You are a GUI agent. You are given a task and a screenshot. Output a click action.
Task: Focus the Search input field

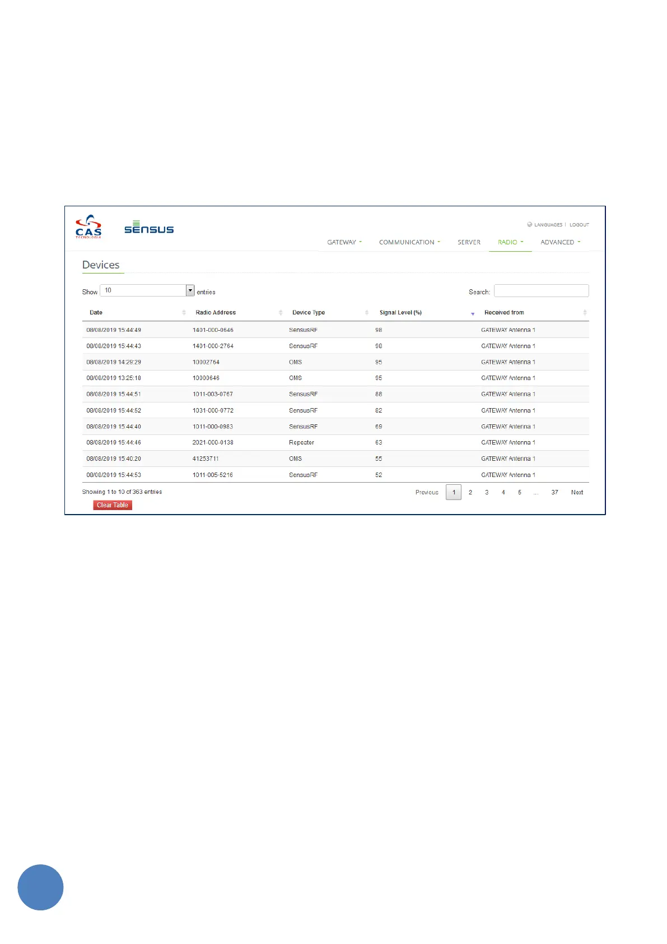coord(541,290)
